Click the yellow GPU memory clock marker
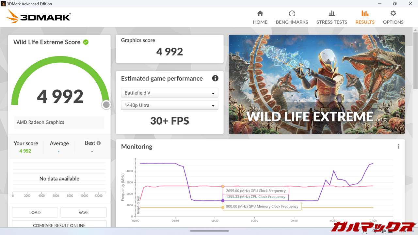Viewport: 418px width, 235px height. [x=223, y=207]
